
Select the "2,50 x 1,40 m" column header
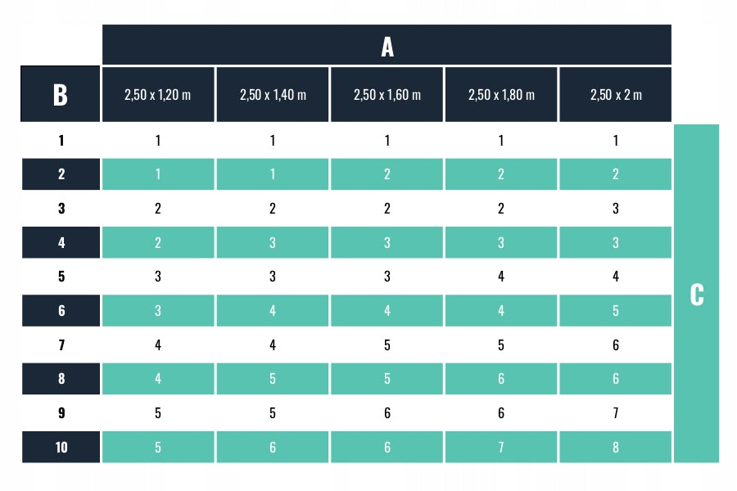pos(273,95)
